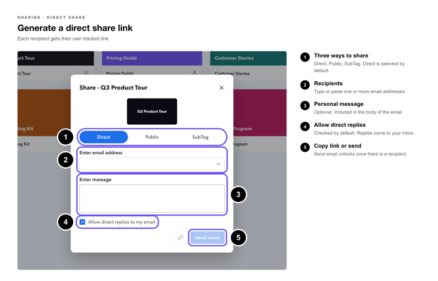Click the 'Generate a direct share link' title
This screenshot has height=281, width=438.
point(75,28)
